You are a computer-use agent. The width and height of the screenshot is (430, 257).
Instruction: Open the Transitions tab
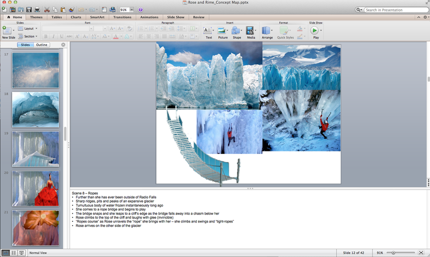122,17
